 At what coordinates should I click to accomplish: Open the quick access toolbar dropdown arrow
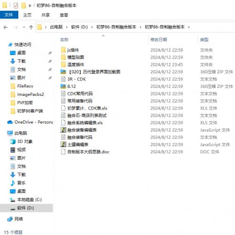click(30, 6)
